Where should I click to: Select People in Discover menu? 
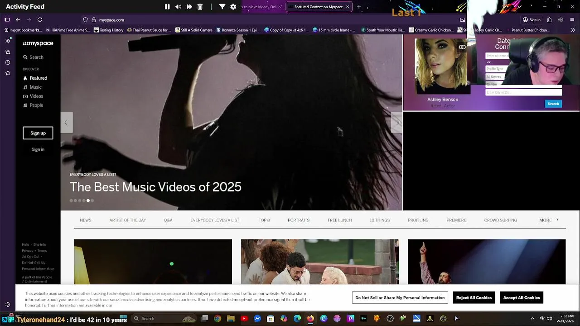pyautogui.click(x=33, y=105)
